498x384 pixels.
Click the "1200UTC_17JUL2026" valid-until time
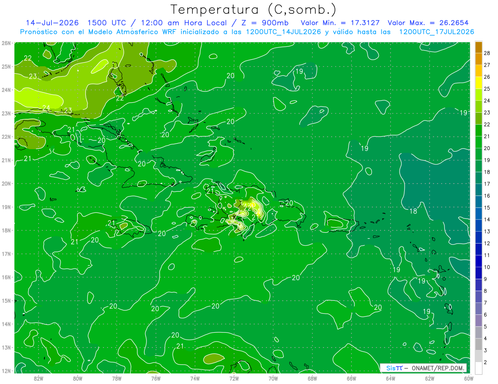click(437, 32)
